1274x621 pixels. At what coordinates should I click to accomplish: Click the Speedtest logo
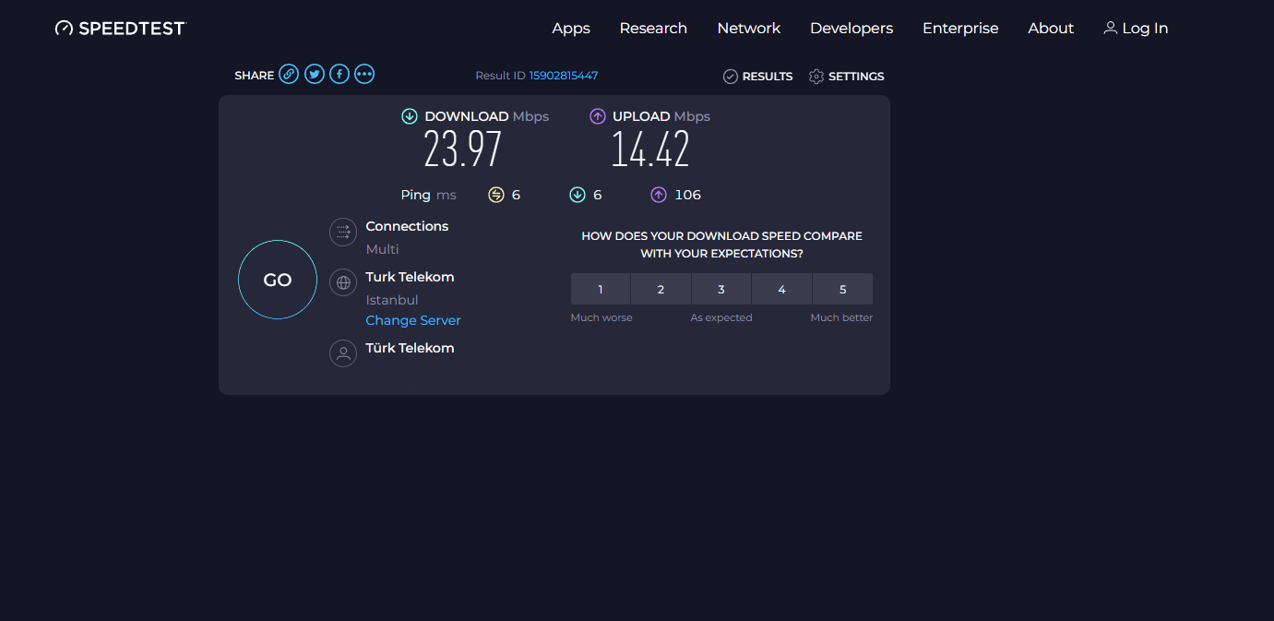pyautogui.click(x=121, y=29)
